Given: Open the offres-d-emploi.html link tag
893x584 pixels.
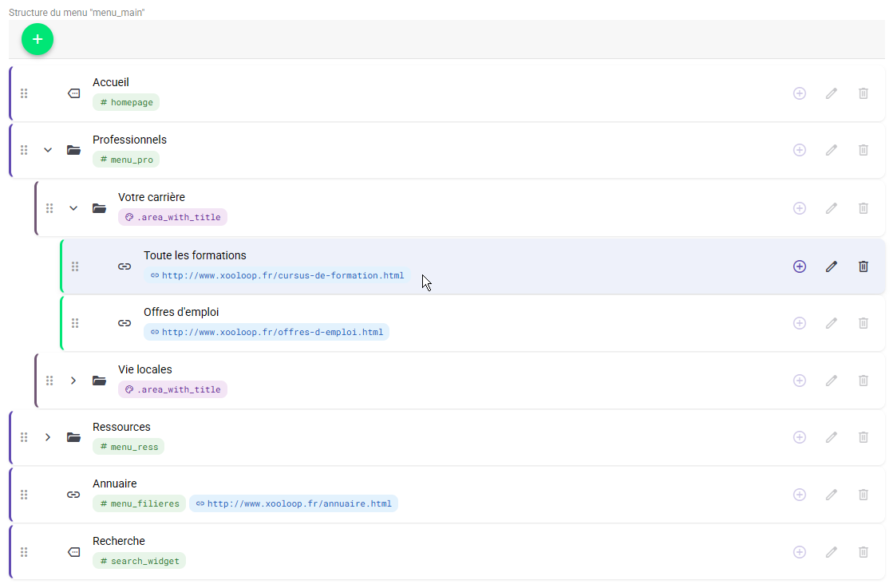Looking at the screenshot, I should pyautogui.click(x=267, y=332).
